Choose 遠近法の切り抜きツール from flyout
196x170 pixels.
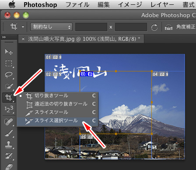pyautogui.click(x=58, y=104)
